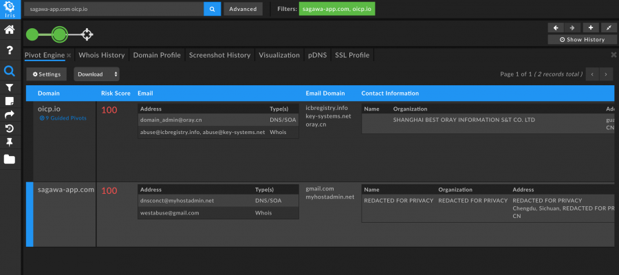
Task: Select domain oicp.io
Action: click(49, 109)
